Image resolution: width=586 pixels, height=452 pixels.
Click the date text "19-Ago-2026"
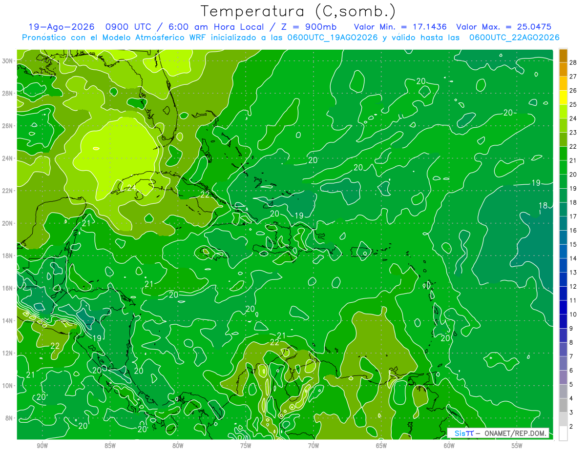point(62,27)
